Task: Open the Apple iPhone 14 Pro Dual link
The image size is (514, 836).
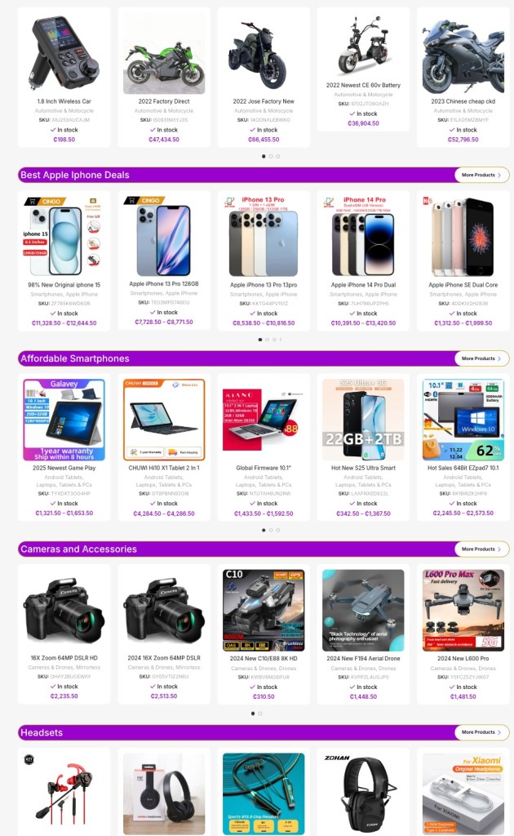Action: [363, 285]
